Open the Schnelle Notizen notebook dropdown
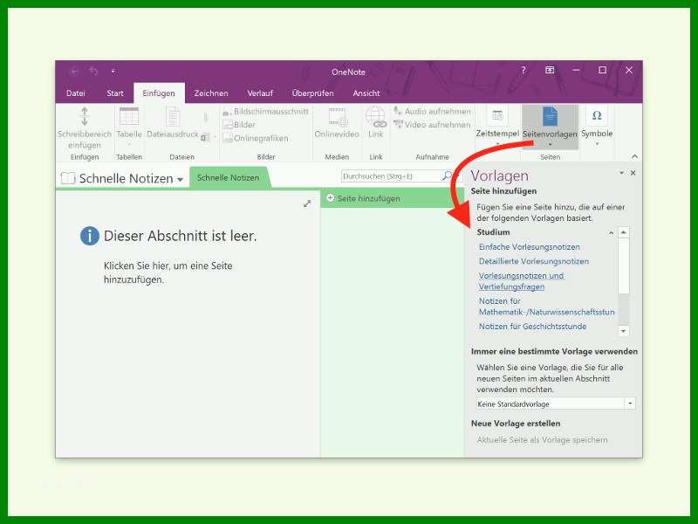698x524 pixels. click(x=181, y=180)
